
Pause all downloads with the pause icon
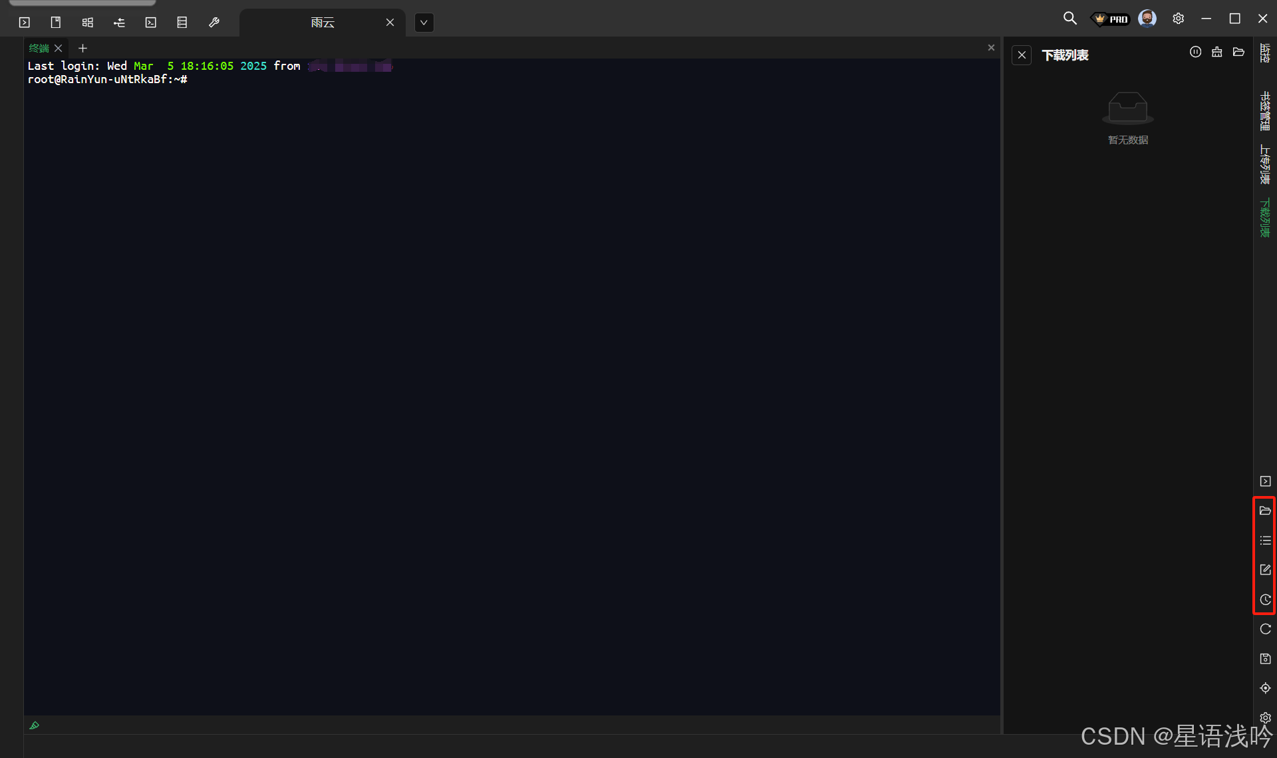1195,53
